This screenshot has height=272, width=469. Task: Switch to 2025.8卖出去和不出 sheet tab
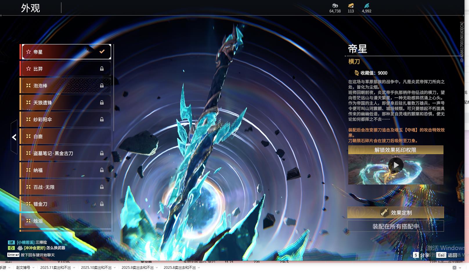click(180, 268)
